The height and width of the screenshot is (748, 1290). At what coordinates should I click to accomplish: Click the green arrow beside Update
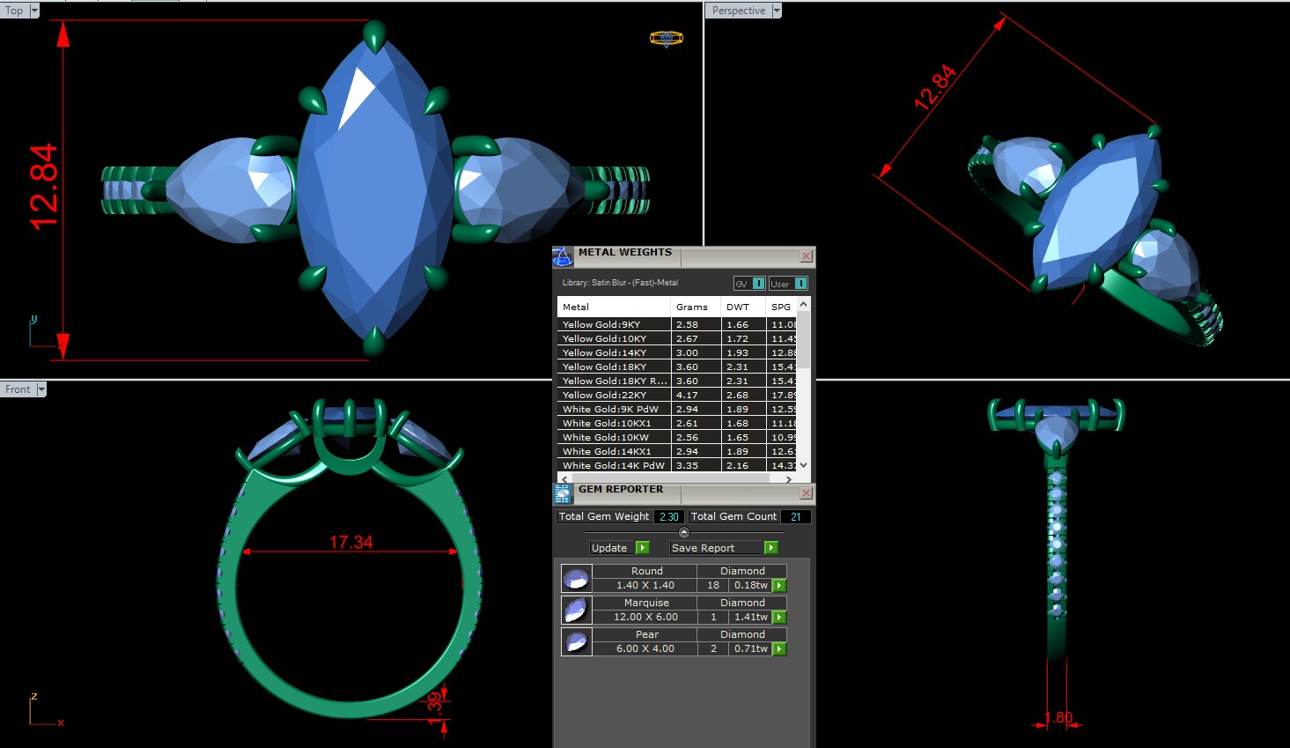(643, 548)
